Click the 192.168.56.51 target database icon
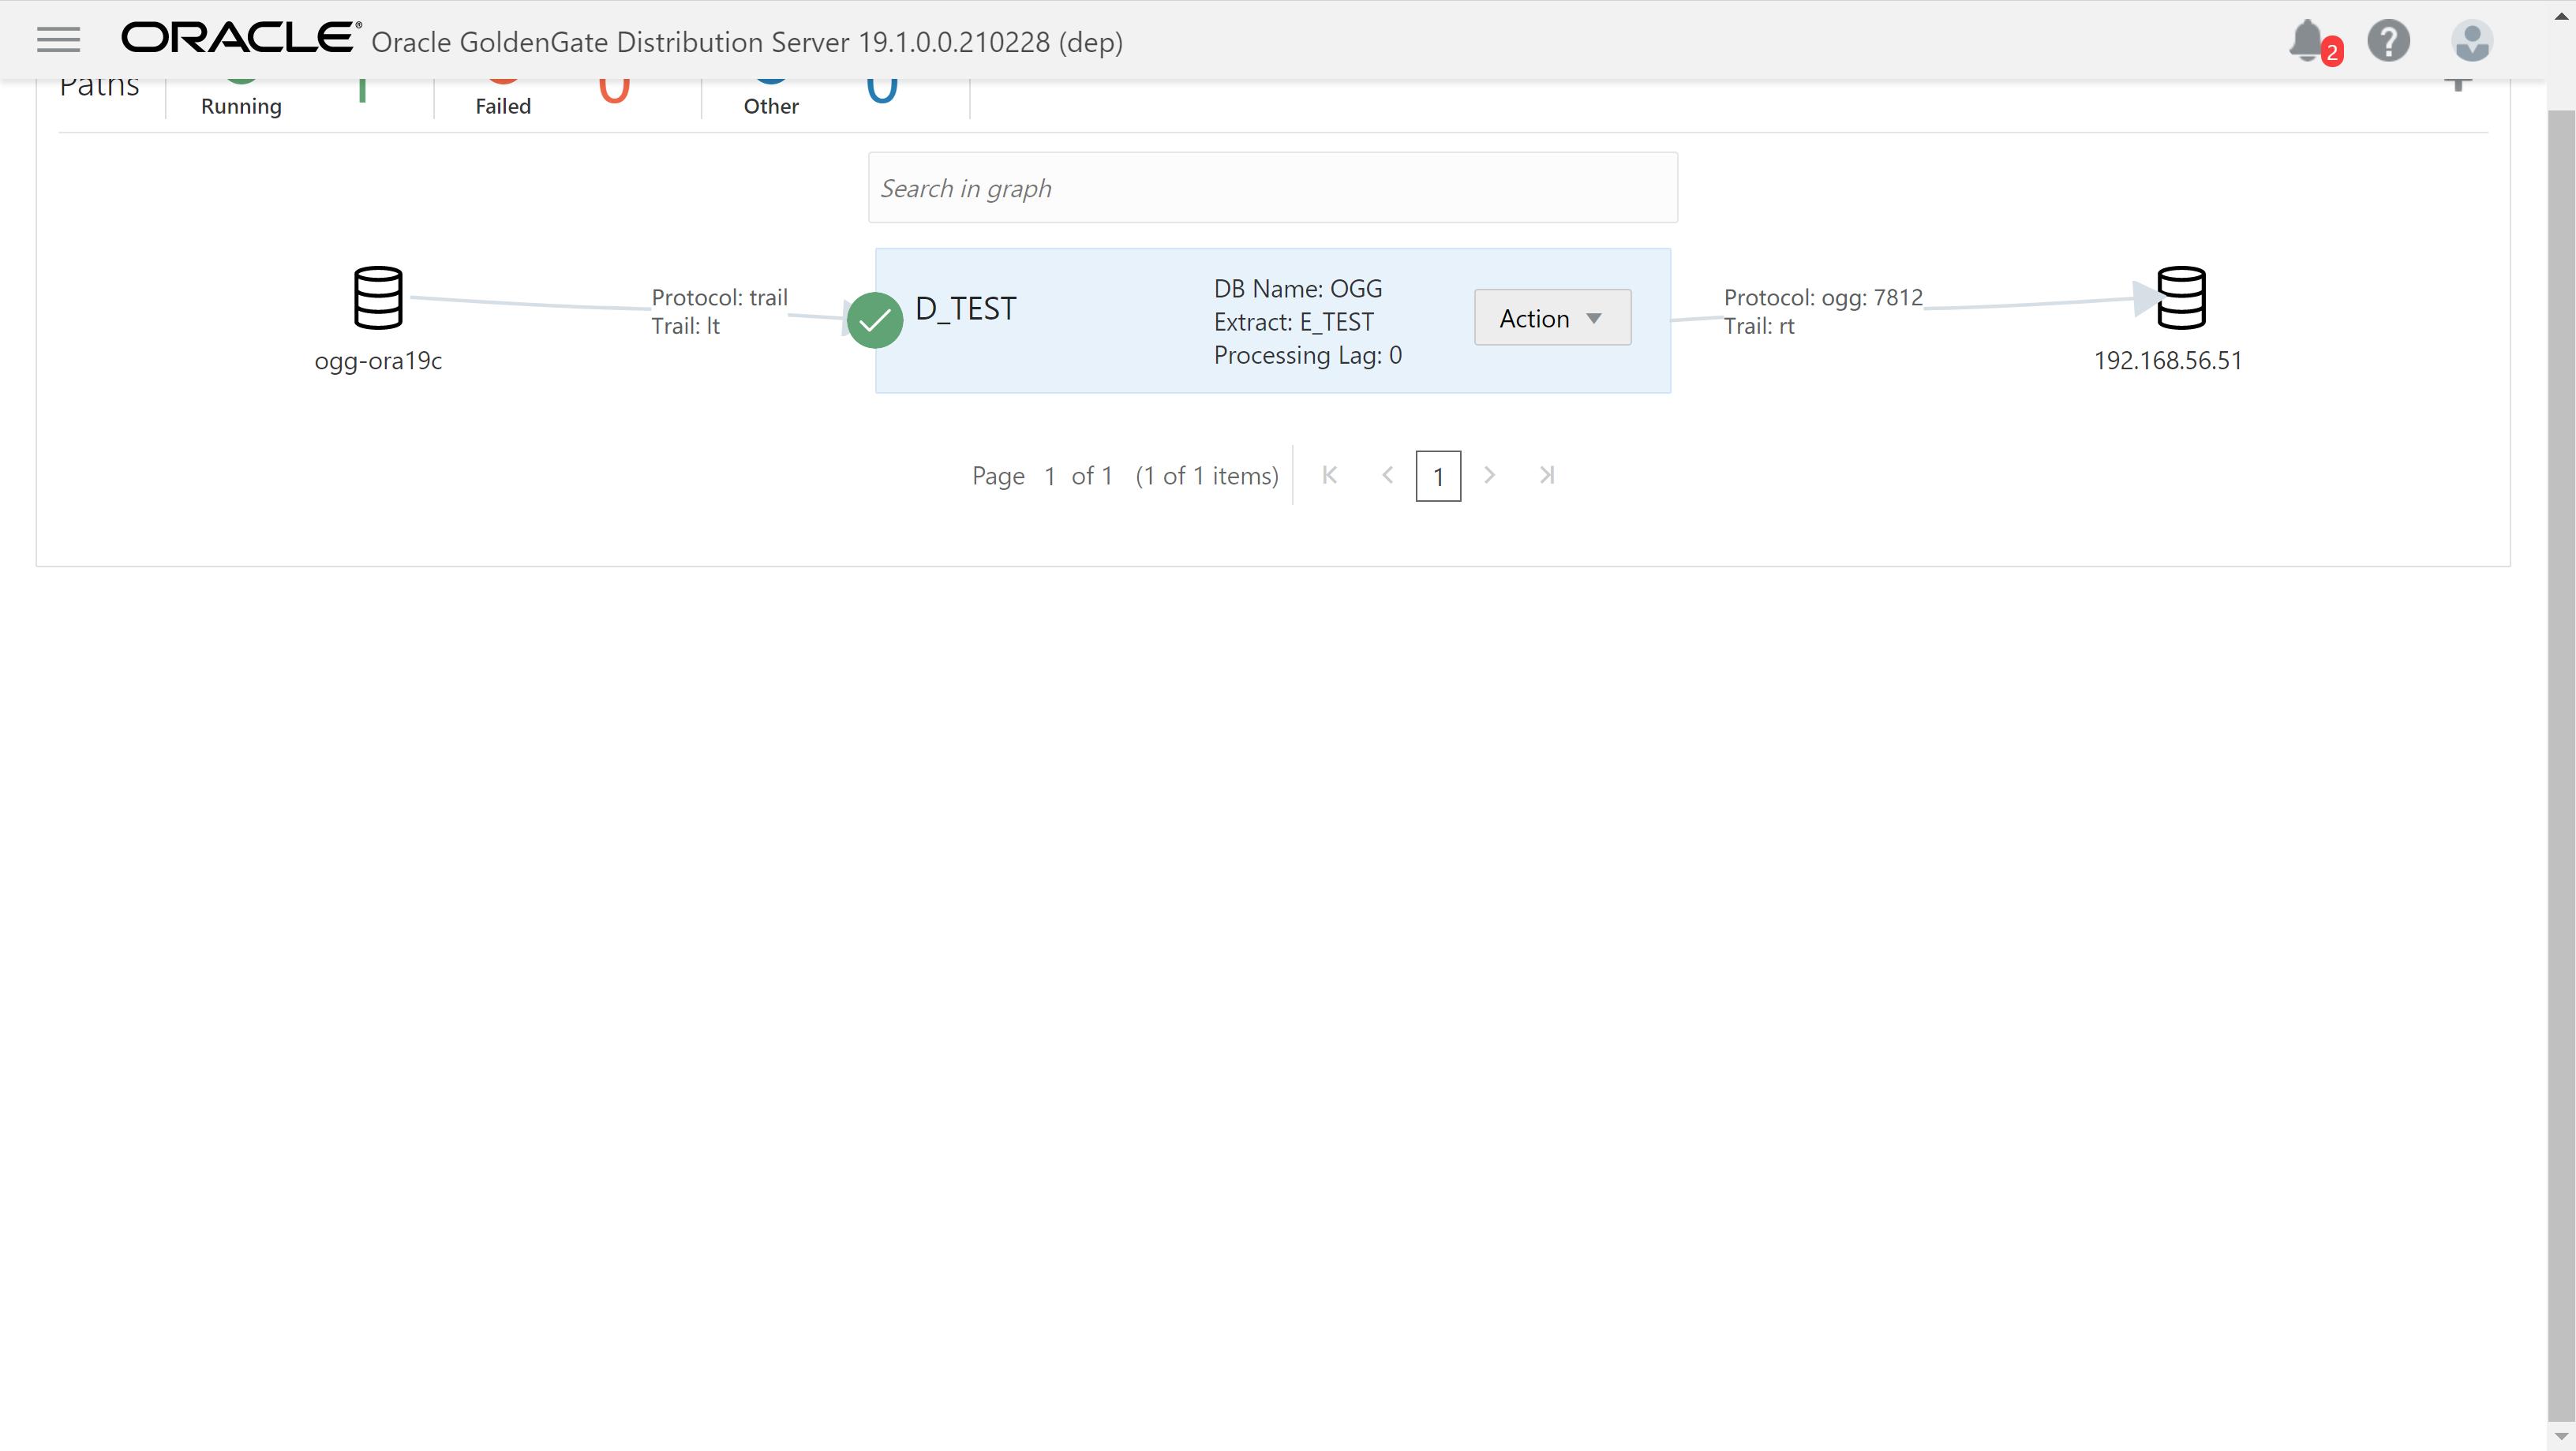The height and width of the screenshot is (1451, 2576). pyautogui.click(x=2180, y=297)
